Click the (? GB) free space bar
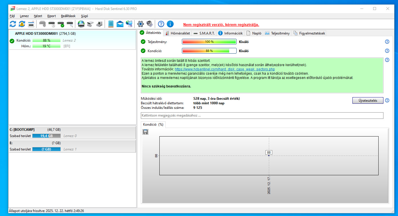Image resolution: width=398 pixels, height=216 pixels. tap(46, 149)
